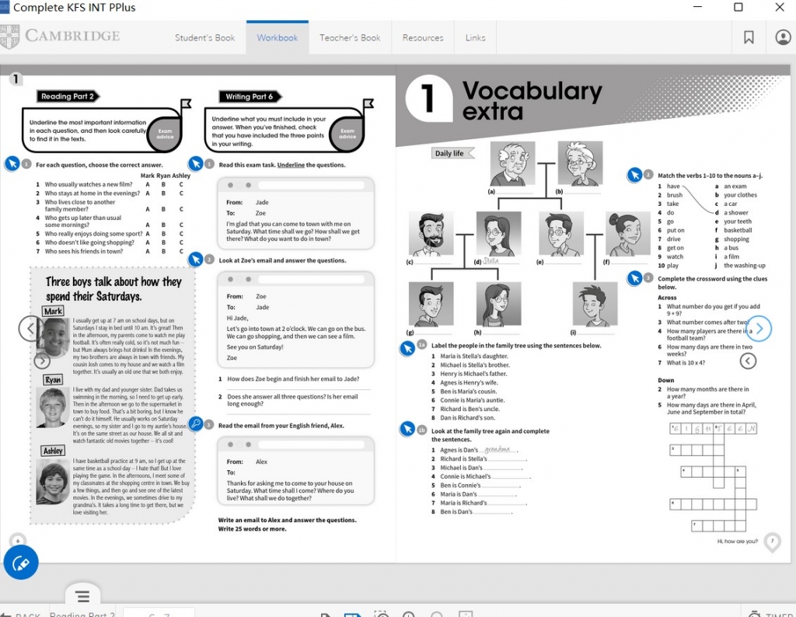Expand the hamburger menu tab at bottom
796x617 pixels.
click(x=82, y=597)
